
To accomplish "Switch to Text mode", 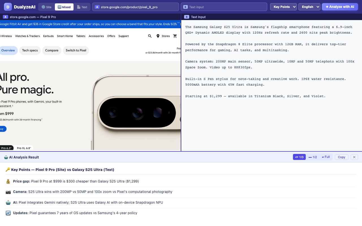I will coord(82,7).
